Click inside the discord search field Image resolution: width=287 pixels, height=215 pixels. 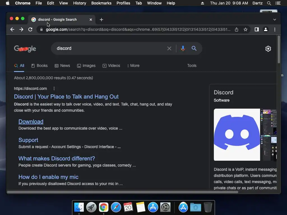[x=110, y=48]
